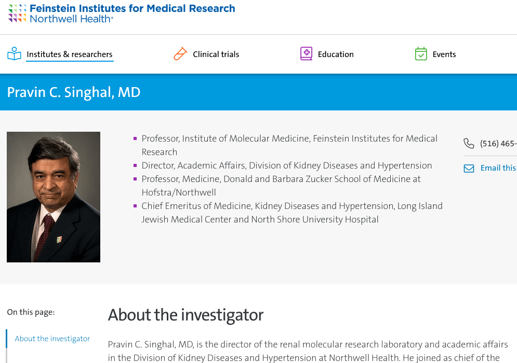Viewport: 517px width, 363px height.
Task: Click the Clinical trials test tube icon
Action: pos(180,54)
